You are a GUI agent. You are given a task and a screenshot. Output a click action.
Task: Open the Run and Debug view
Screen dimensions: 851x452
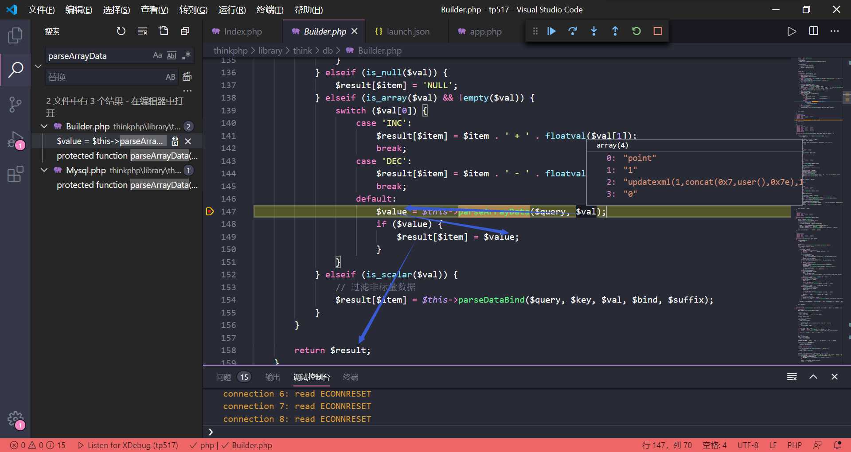pyautogui.click(x=16, y=140)
